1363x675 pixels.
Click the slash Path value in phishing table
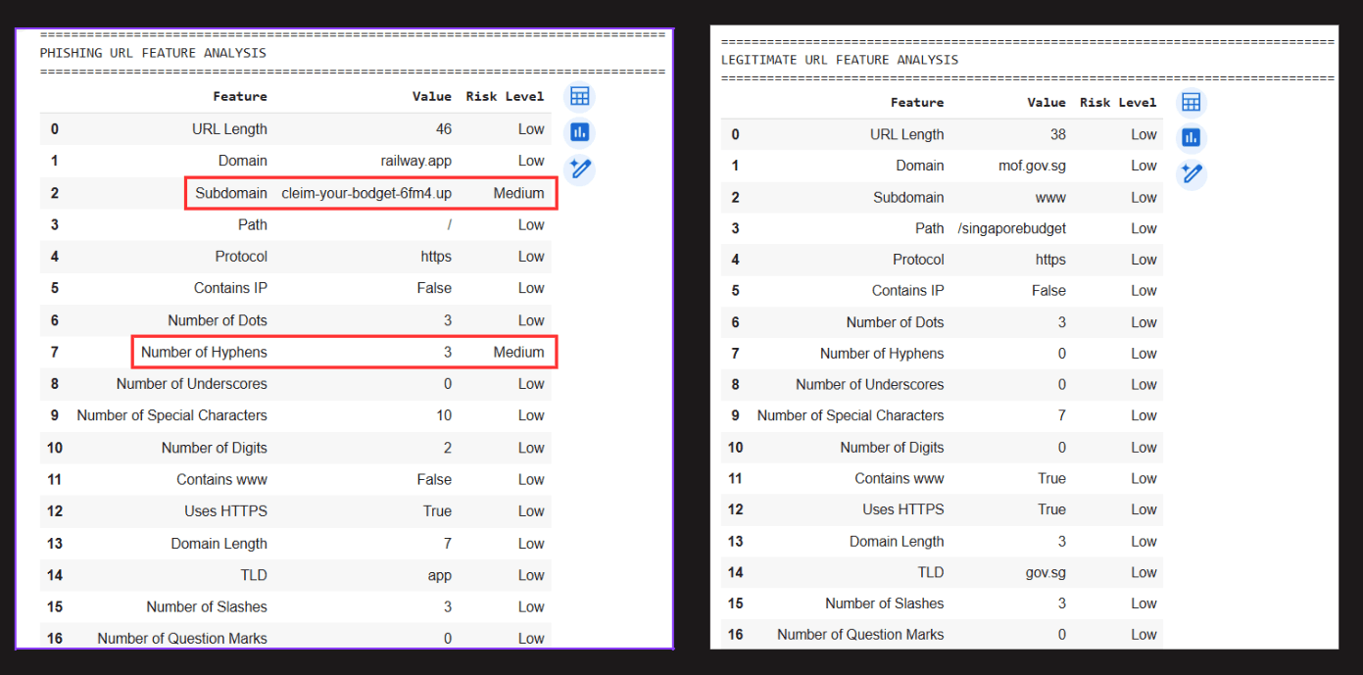point(449,224)
